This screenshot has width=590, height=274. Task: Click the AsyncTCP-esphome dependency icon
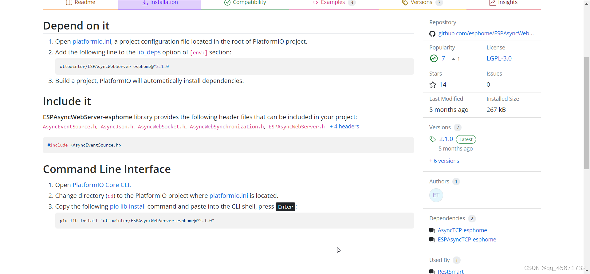tap(432, 230)
